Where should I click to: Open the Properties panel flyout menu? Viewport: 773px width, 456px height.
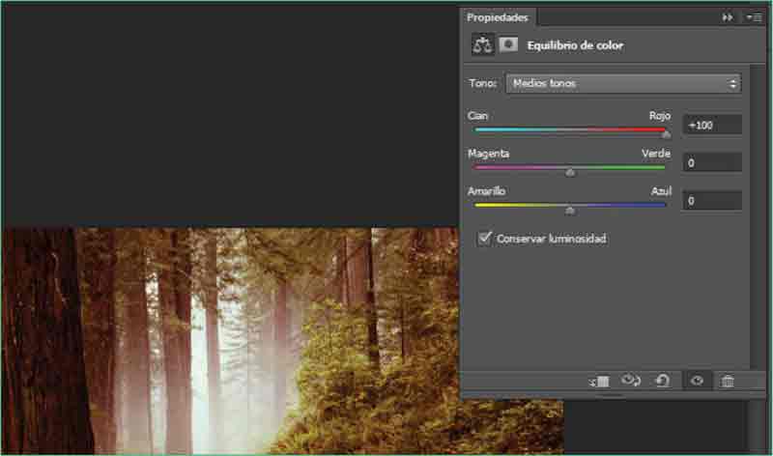[754, 17]
